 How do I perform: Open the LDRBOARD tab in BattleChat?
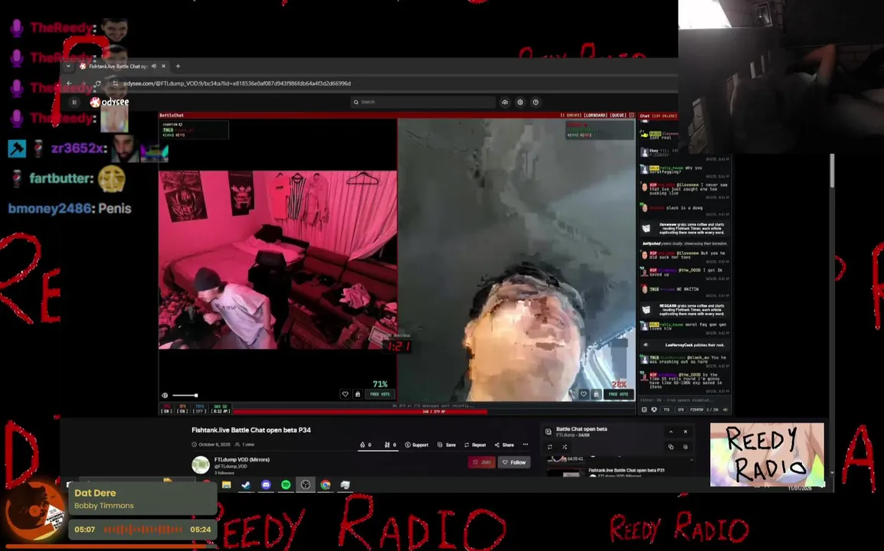[595, 115]
